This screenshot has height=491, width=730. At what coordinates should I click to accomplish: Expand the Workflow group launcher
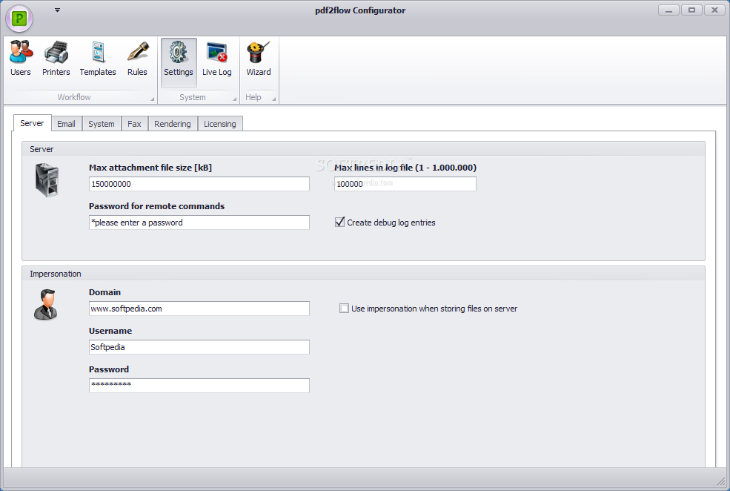pyautogui.click(x=152, y=99)
